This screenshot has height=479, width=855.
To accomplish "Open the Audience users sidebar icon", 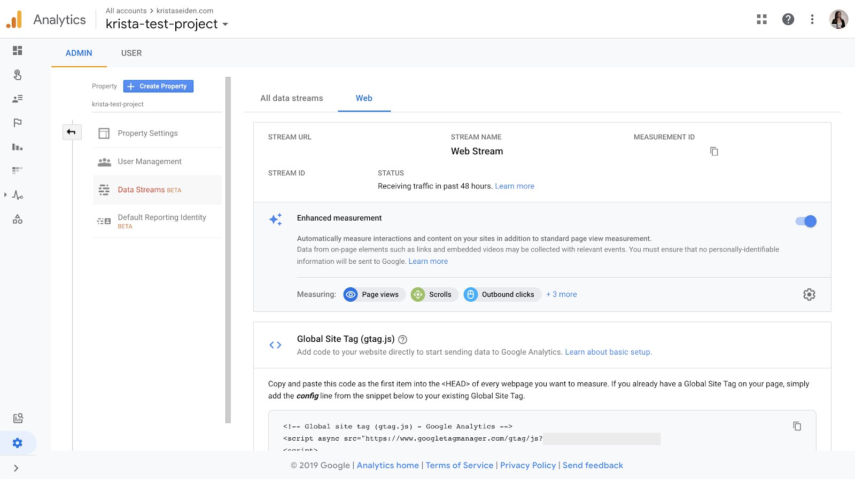I will point(18,99).
